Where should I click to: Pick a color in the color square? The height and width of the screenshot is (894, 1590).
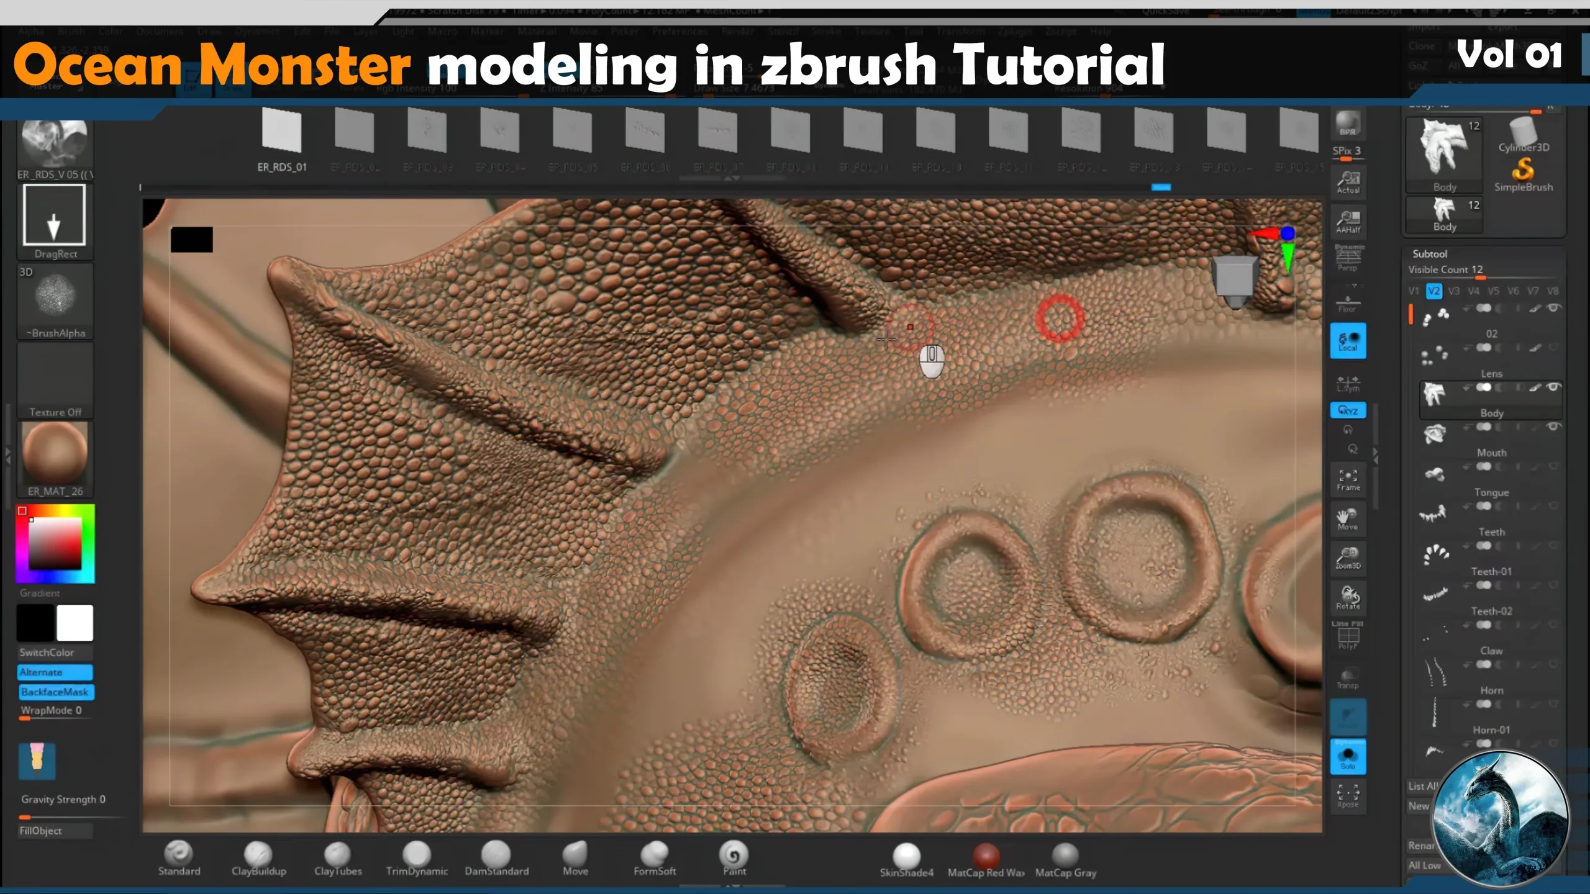coord(55,543)
